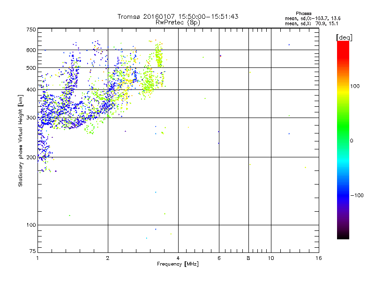
Task: Select the "mean, sd,X: 70.9, 15.1" line
Action: point(311,23)
